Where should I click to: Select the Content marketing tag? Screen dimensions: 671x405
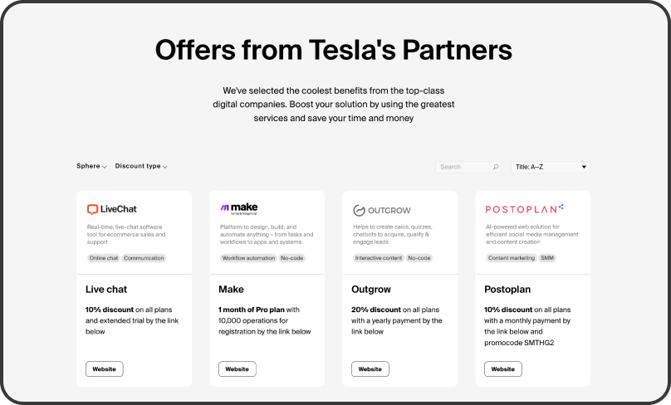tap(511, 258)
